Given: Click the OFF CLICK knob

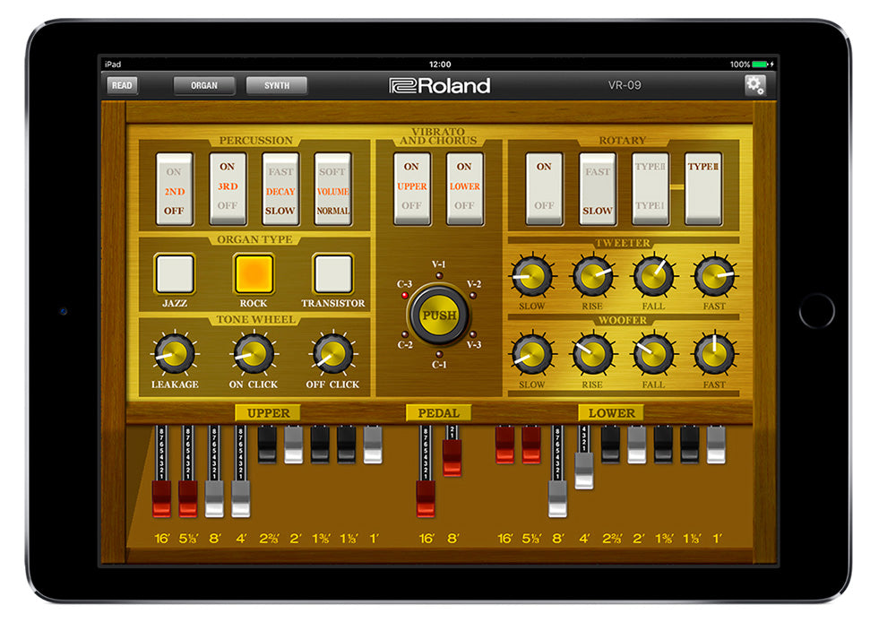Looking at the screenshot, I should pos(332,354).
